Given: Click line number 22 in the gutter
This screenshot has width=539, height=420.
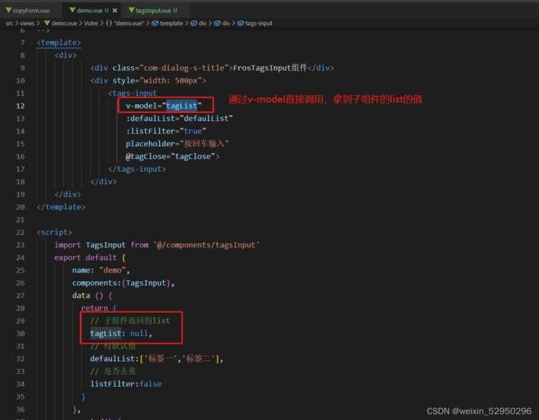Looking at the screenshot, I should coord(20,232).
